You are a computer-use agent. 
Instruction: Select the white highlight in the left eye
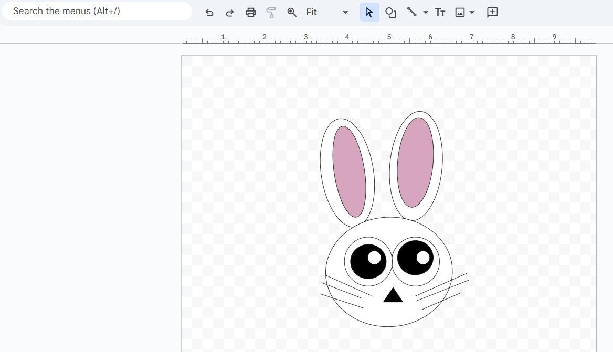pos(374,258)
